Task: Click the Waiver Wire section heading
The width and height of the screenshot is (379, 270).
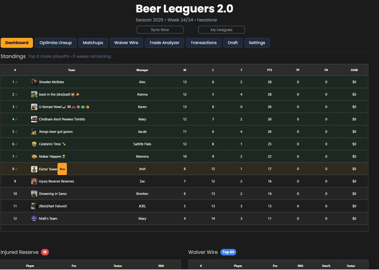Action: click(203, 252)
